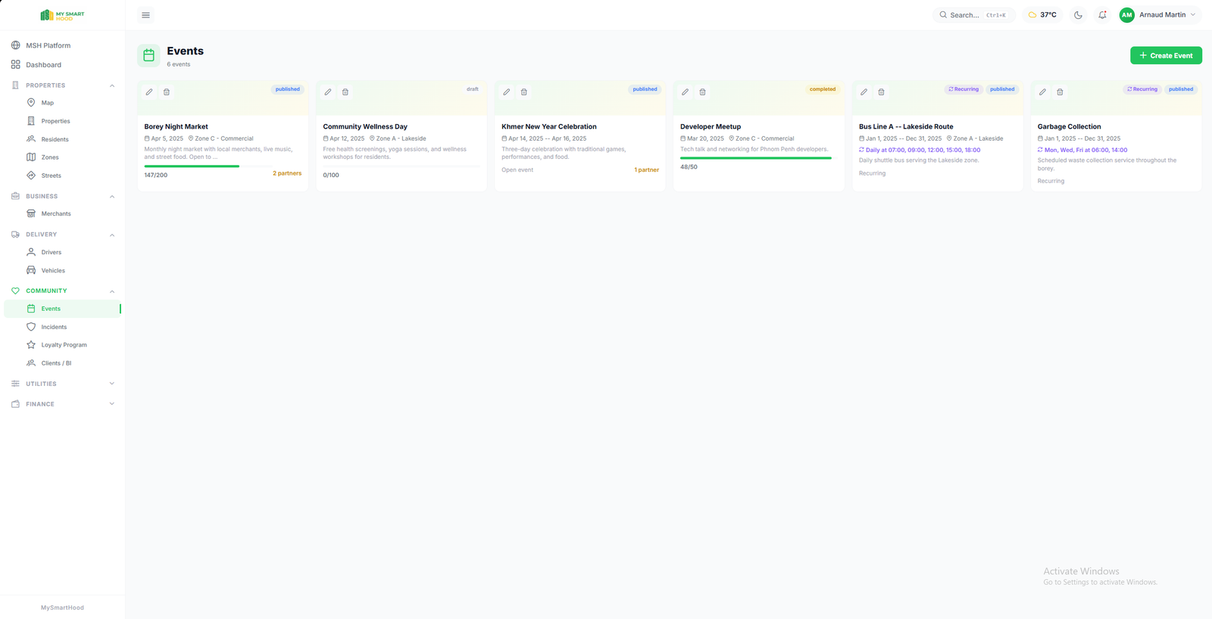Select Events in the sidebar

[x=62, y=309]
